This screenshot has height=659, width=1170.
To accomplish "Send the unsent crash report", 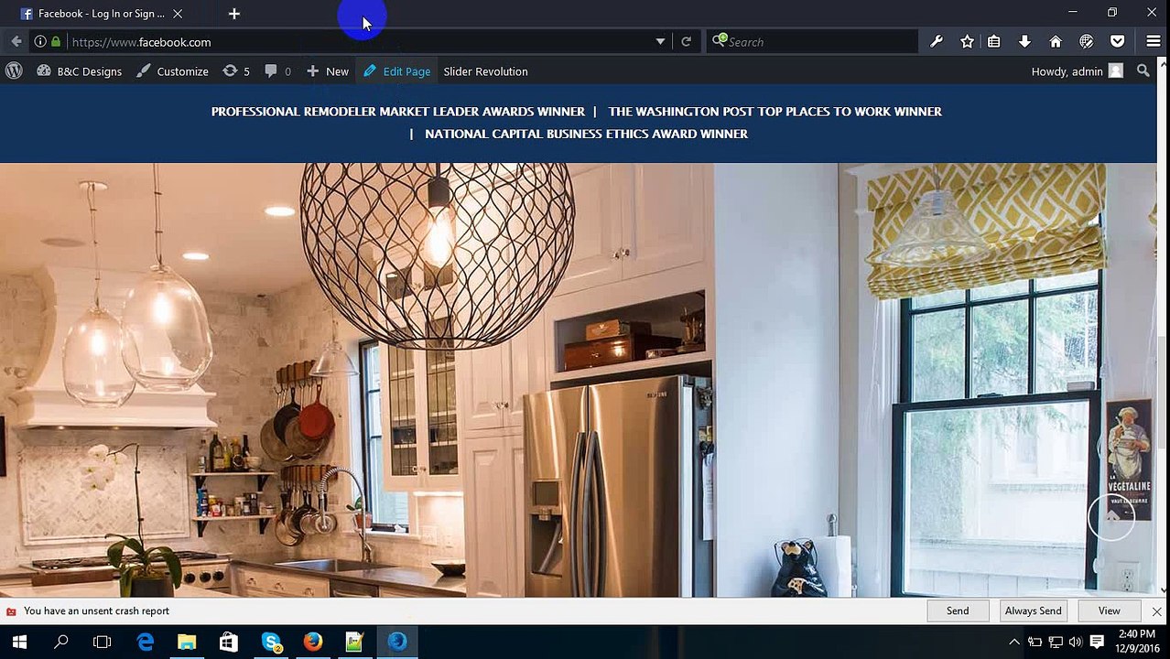I will (x=958, y=610).
